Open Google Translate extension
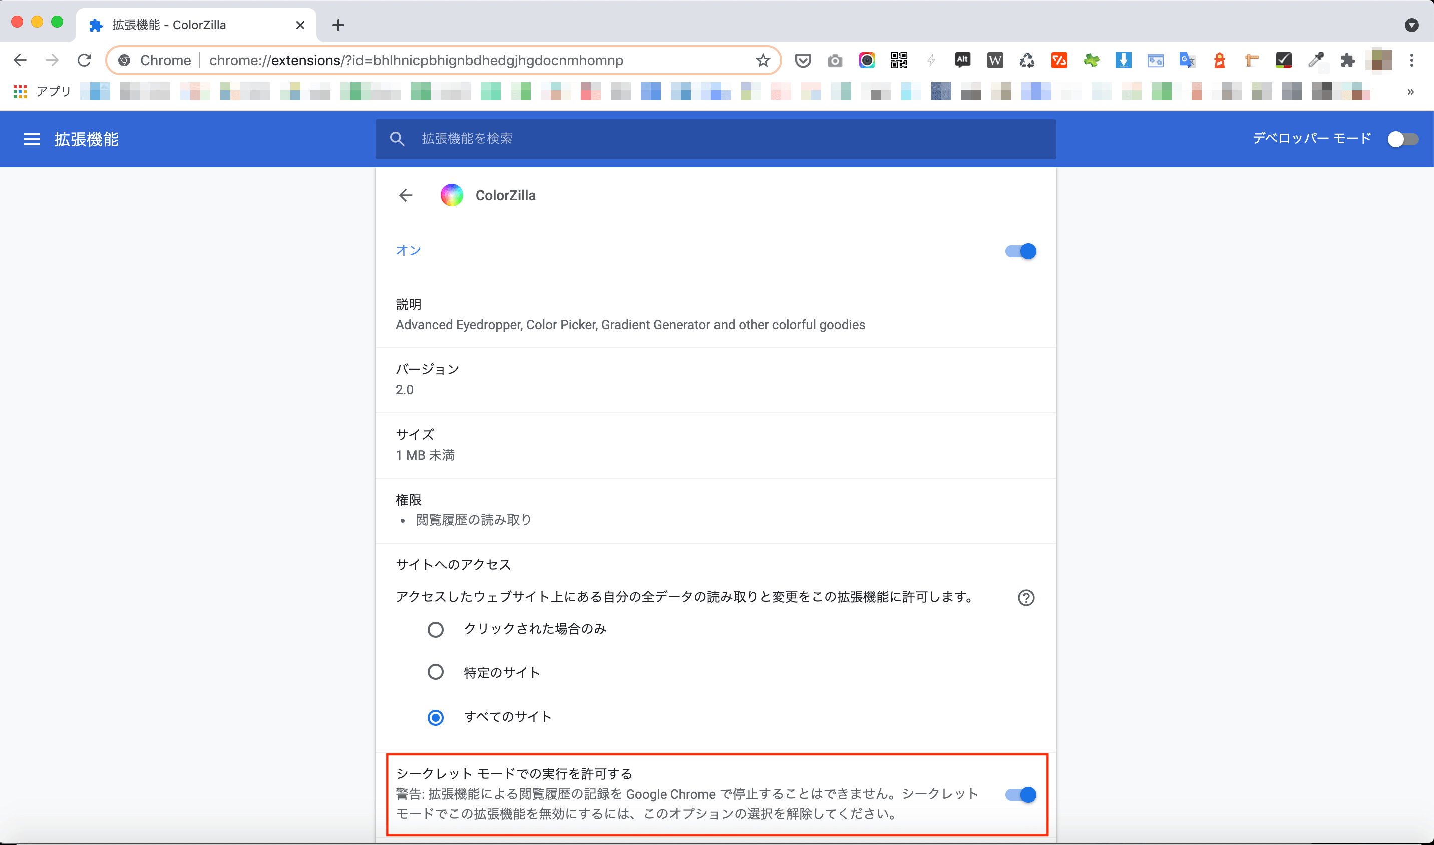 (1188, 61)
